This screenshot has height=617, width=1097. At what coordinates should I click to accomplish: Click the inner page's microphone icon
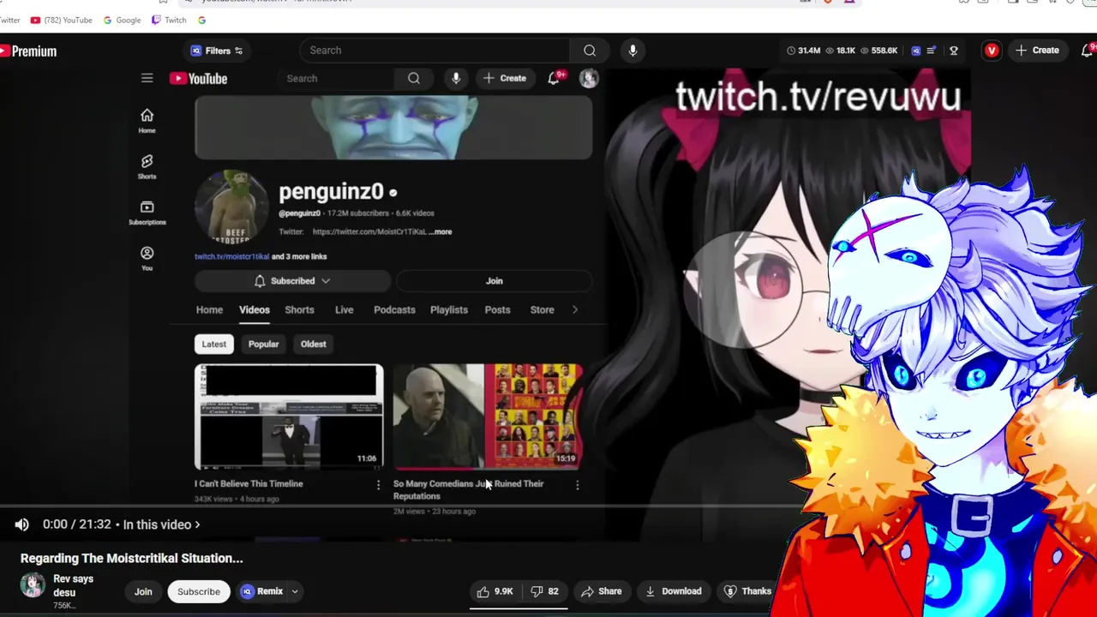coord(456,78)
